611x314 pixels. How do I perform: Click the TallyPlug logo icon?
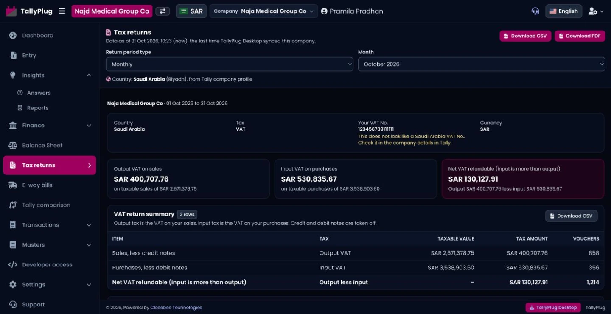[11, 11]
